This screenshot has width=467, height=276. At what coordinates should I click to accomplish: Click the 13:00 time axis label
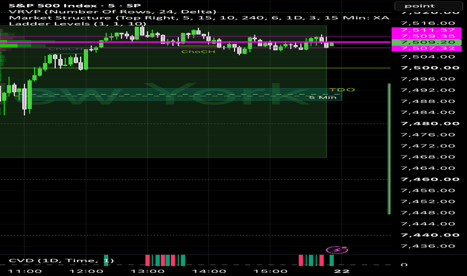tap(148, 271)
